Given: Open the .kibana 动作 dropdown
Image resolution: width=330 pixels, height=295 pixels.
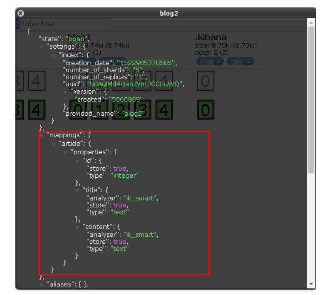Looking at the screenshot, I should (241, 62).
